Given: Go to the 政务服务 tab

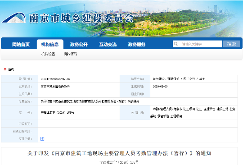Looking at the screenshot, I should [x=137, y=45].
